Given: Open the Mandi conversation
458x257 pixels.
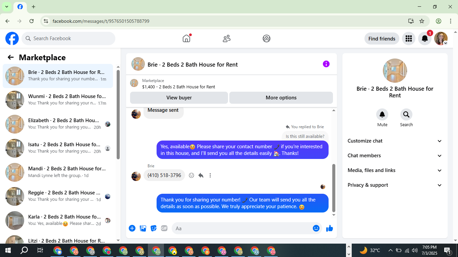Looking at the screenshot, I should click(58, 172).
